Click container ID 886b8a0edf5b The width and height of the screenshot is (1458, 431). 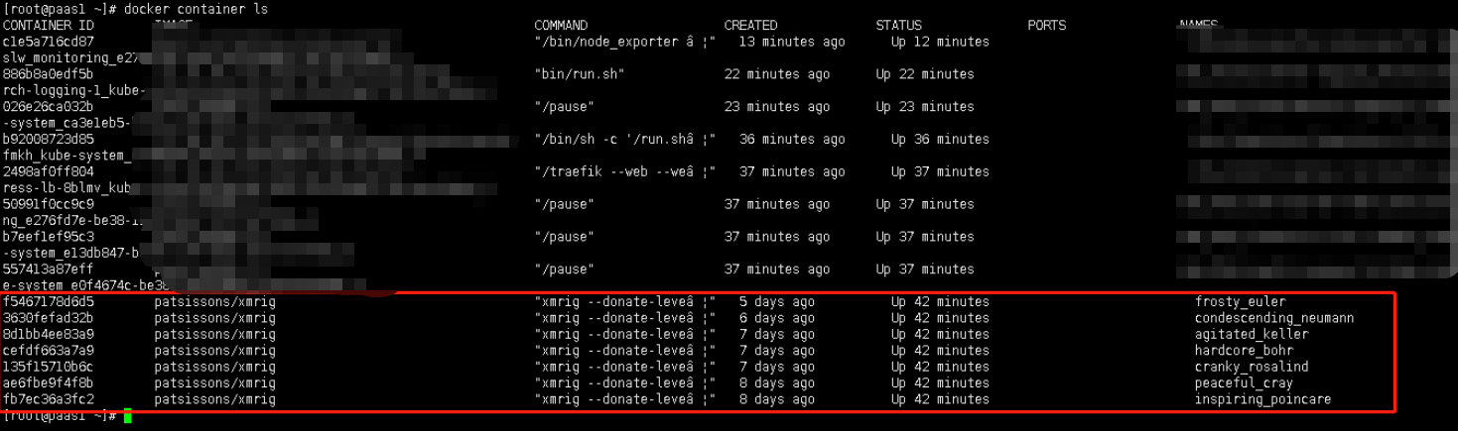[x=49, y=74]
